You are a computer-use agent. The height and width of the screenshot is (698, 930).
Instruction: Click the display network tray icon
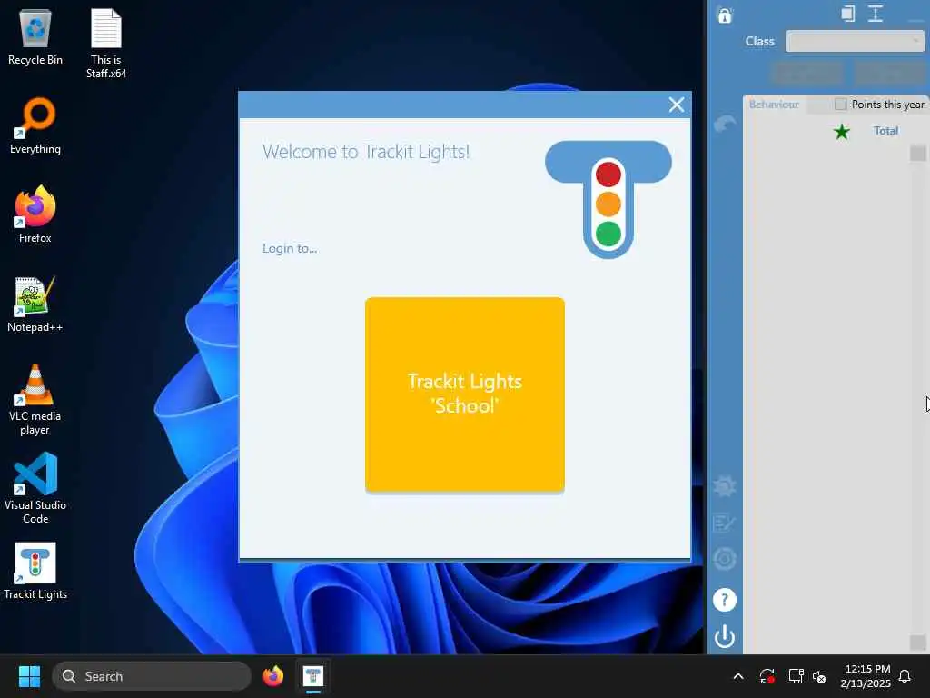[796, 676]
